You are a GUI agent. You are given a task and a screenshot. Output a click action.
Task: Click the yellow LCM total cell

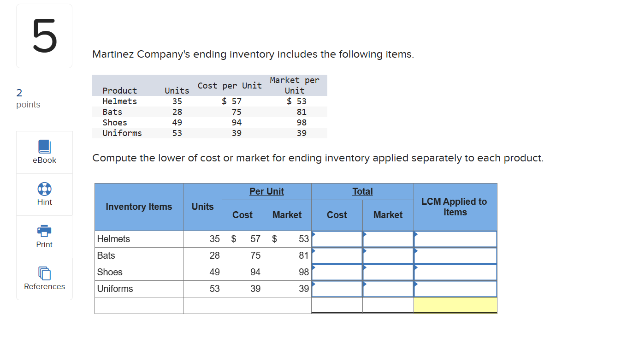[x=455, y=305]
